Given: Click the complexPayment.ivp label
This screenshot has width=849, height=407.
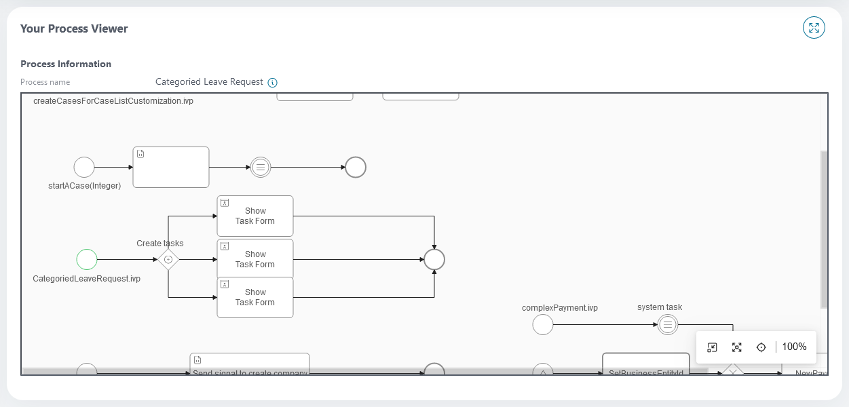Looking at the screenshot, I should tap(560, 308).
